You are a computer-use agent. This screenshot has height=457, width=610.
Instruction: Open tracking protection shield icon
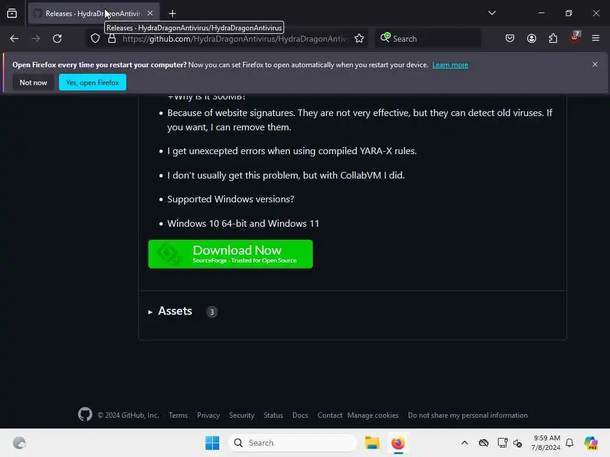tap(95, 39)
